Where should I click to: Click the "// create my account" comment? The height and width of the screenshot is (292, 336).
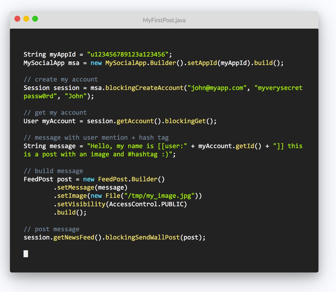61,79
